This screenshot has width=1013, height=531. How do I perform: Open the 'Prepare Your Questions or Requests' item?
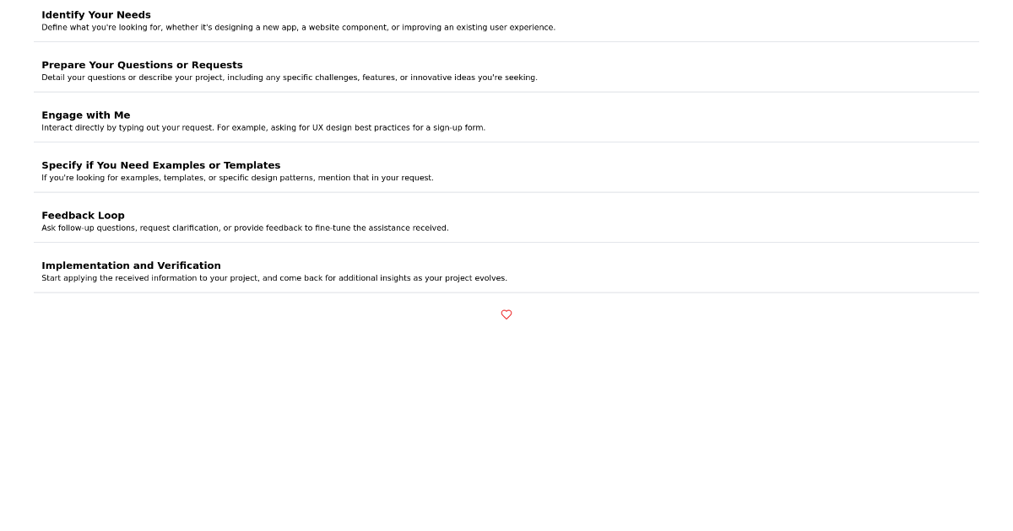click(142, 65)
